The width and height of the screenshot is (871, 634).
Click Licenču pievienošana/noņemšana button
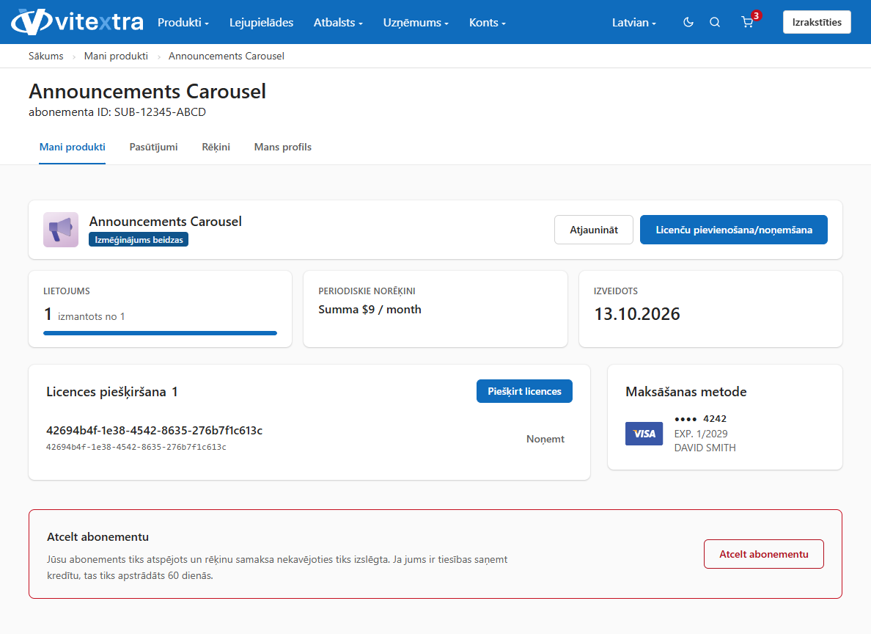click(734, 230)
